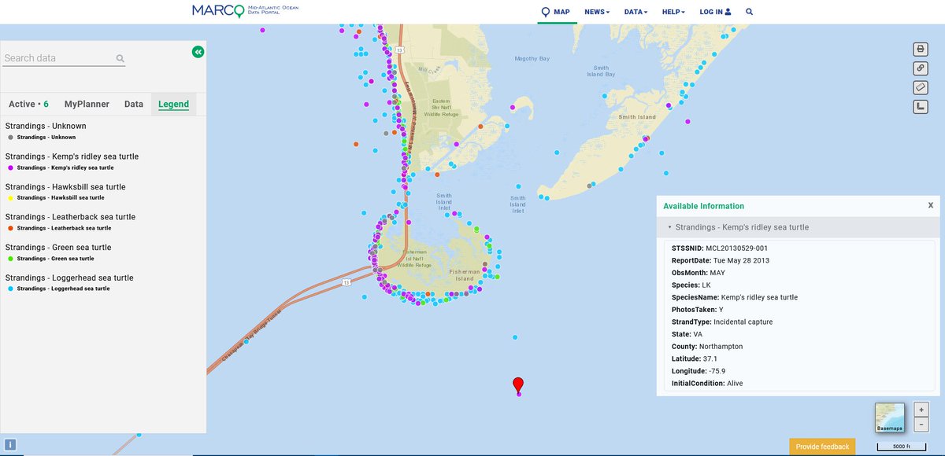945x456 pixels.
Task: Click 'Strandings - Green sea turtle' legend heading
Action: point(58,248)
